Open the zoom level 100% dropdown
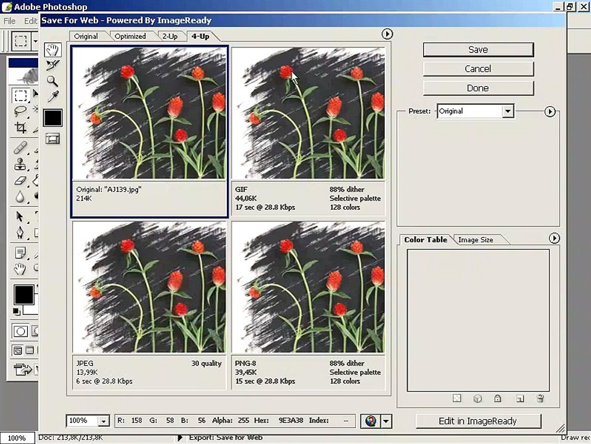Viewport: 591px width, 444px height. click(x=103, y=421)
